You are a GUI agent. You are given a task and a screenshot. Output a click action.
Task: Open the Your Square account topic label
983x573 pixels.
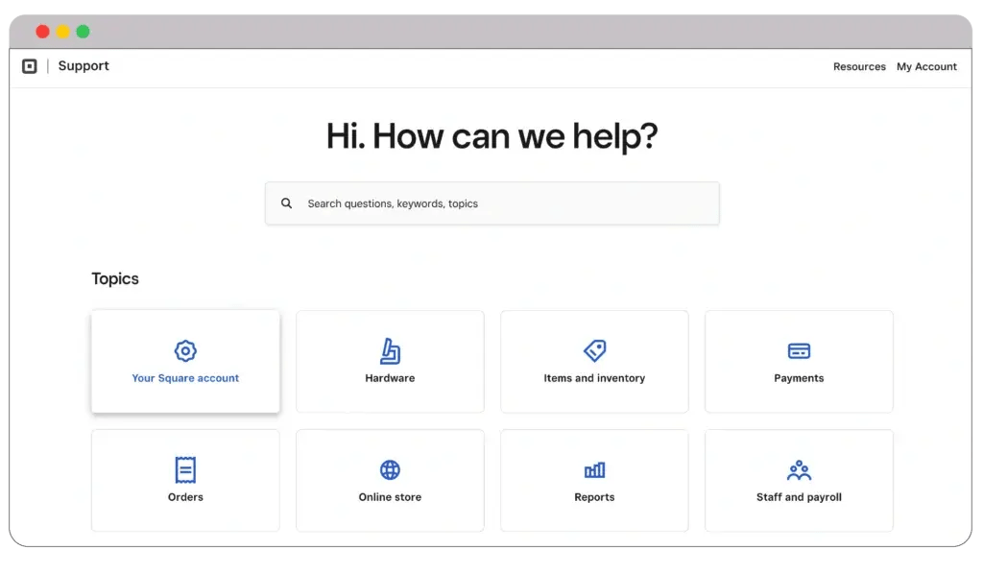(x=185, y=378)
